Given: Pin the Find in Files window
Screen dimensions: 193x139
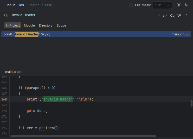Looking at the screenshot, I should (x=186, y=5).
